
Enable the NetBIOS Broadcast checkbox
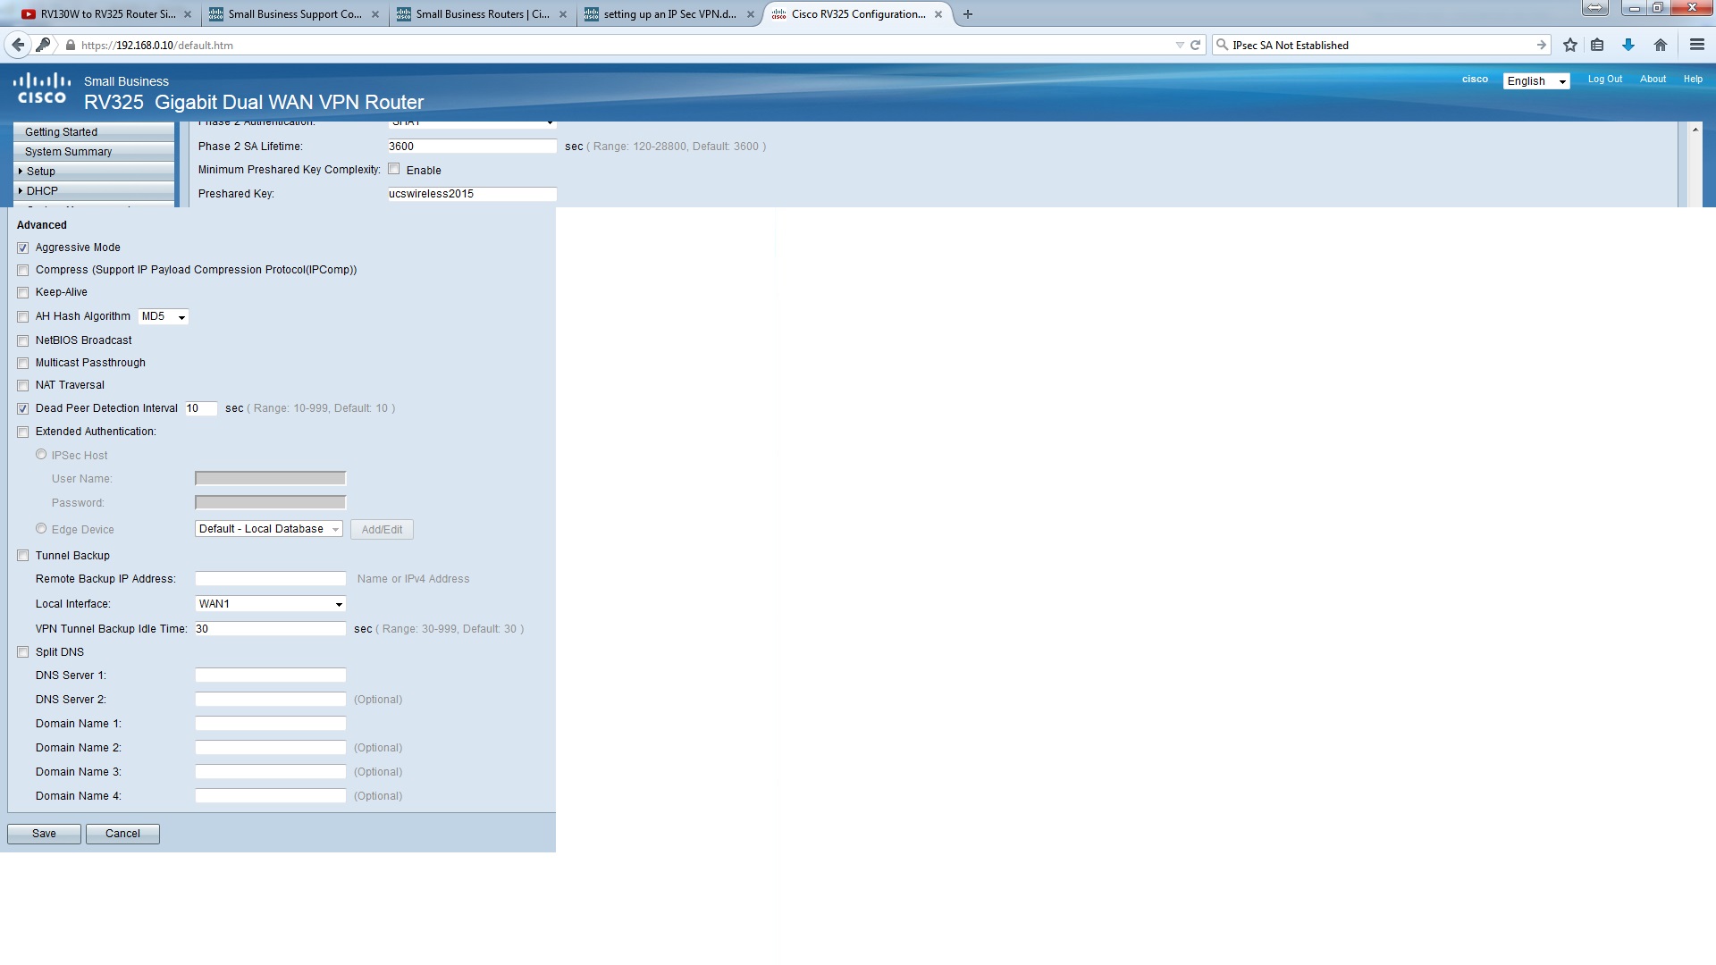(23, 340)
